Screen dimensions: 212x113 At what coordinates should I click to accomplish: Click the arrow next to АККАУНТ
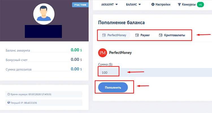116,5
